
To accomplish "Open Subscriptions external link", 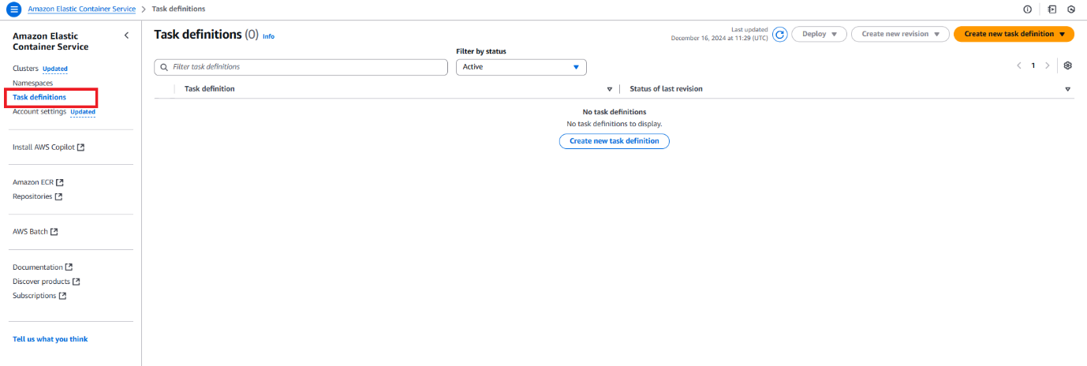I will pyautogui.click(x=39, y=296).
